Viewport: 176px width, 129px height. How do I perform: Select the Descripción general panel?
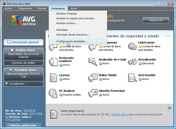(x=23, y=42)
